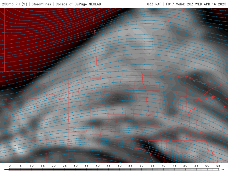This screenshot has width=228, height=171.
Task: Click the color scale label '60'
Action: [x=141, y=166]
